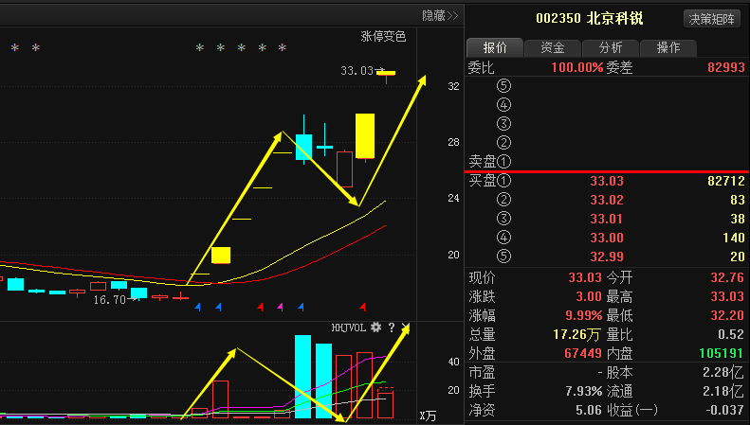The height and width of the screenshot is (425, 750).
Task: Click sell level ⑤ row marker
Action: (503, 86)
